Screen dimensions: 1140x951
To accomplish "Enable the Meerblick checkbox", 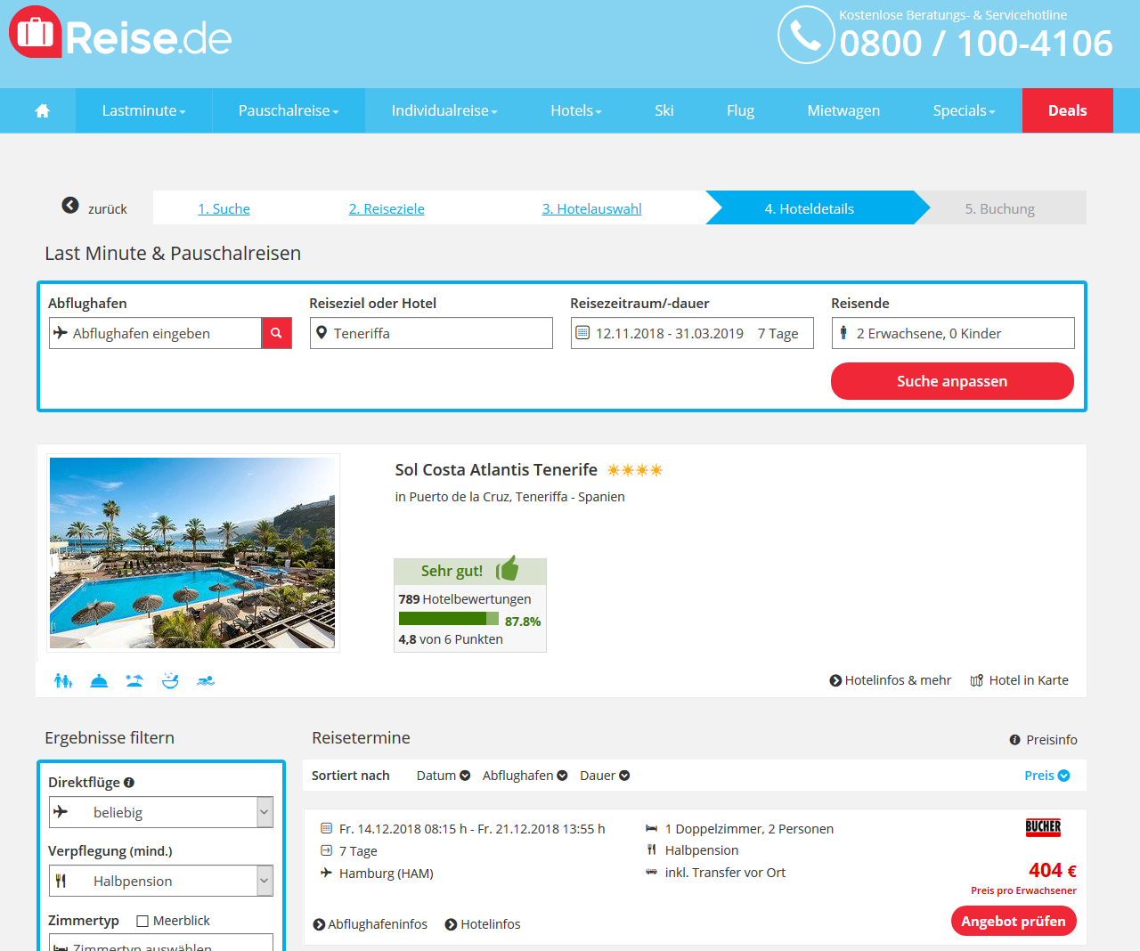I will (x=142, y=921).
